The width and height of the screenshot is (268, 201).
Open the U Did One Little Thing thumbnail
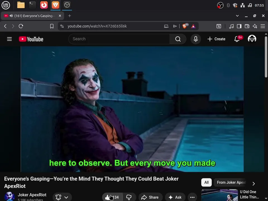[219, 195]
